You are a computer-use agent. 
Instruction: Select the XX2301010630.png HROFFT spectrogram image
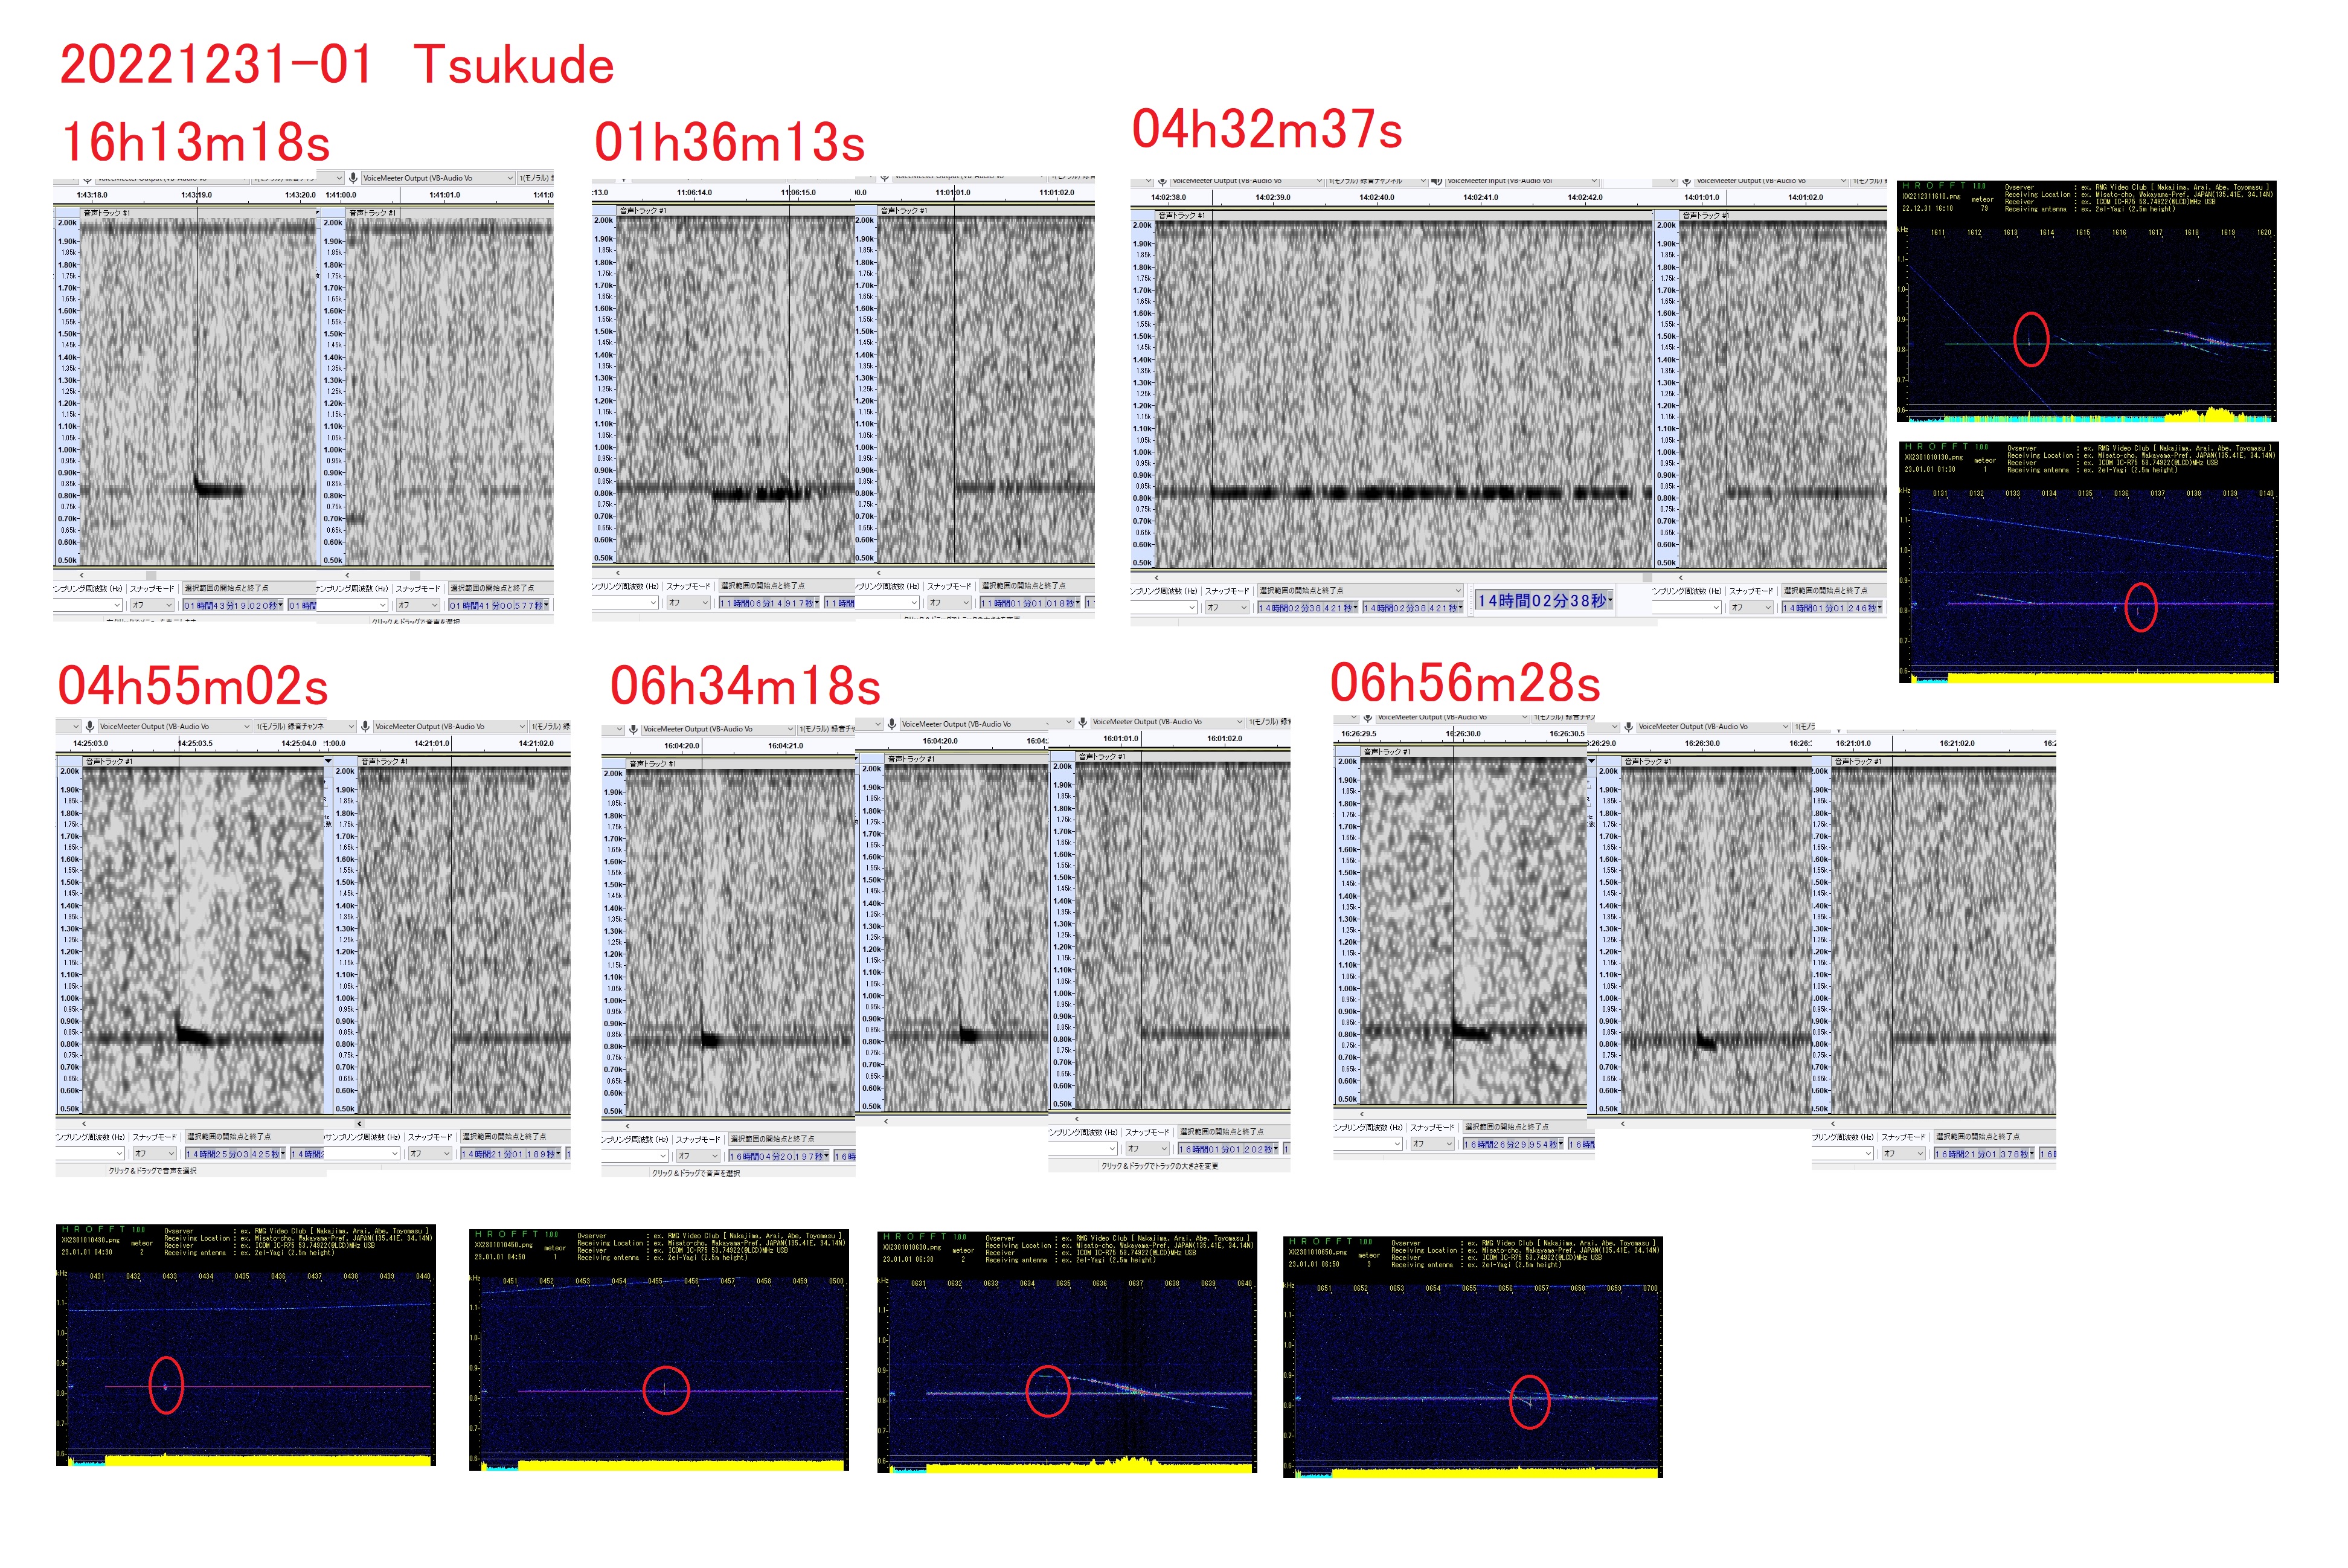point(1067,1353)
